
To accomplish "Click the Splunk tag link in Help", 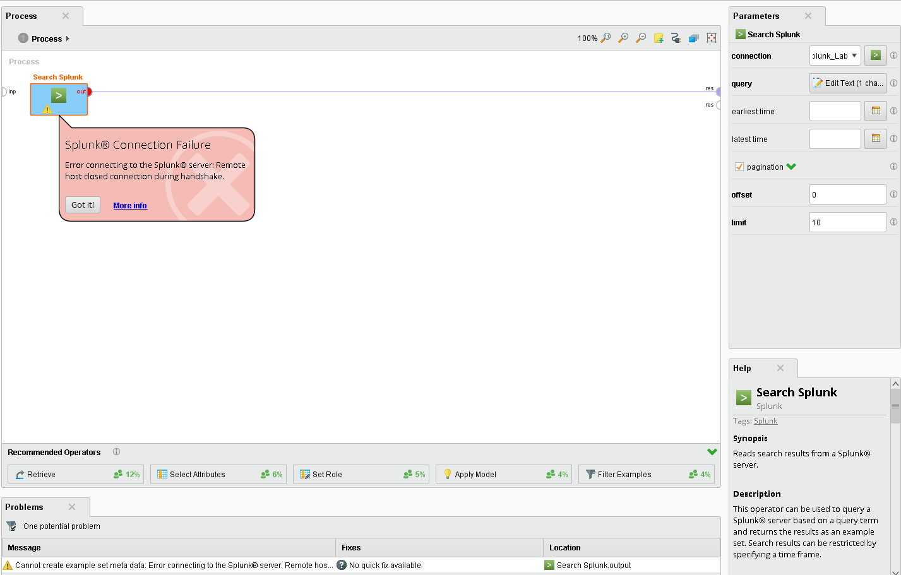I will pyautogui.click(x=765, y=420).
